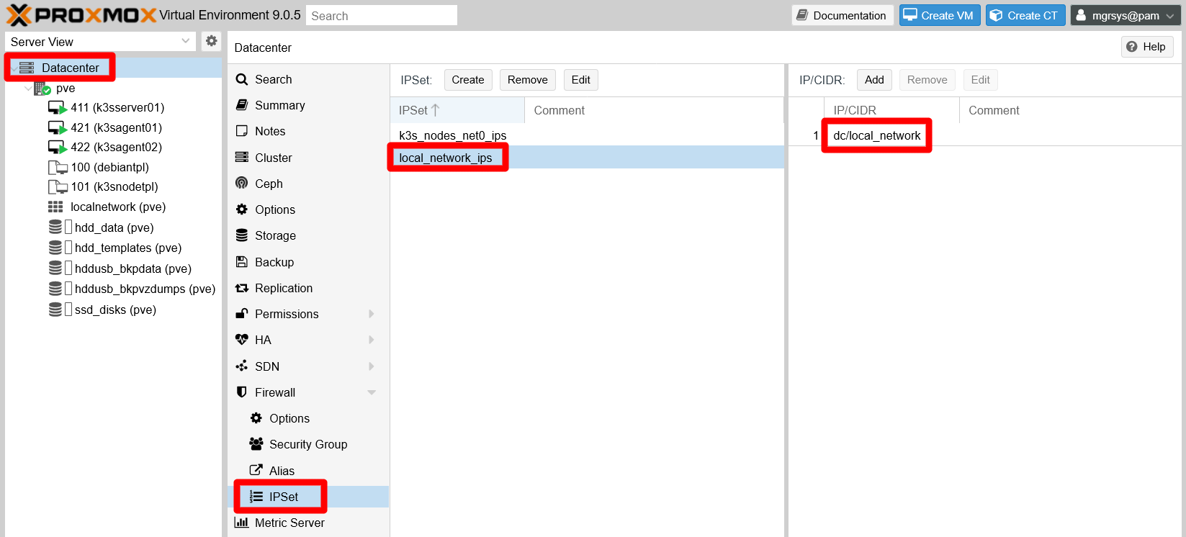1186x537 pixels.
Task: Click the pve node server icon
Action: [42, 89]
